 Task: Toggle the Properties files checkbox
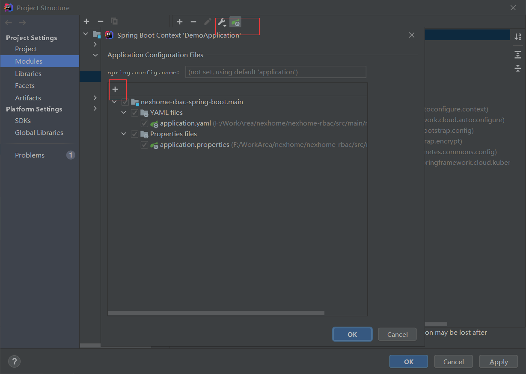pyautogui.click(x=134, y=134)
